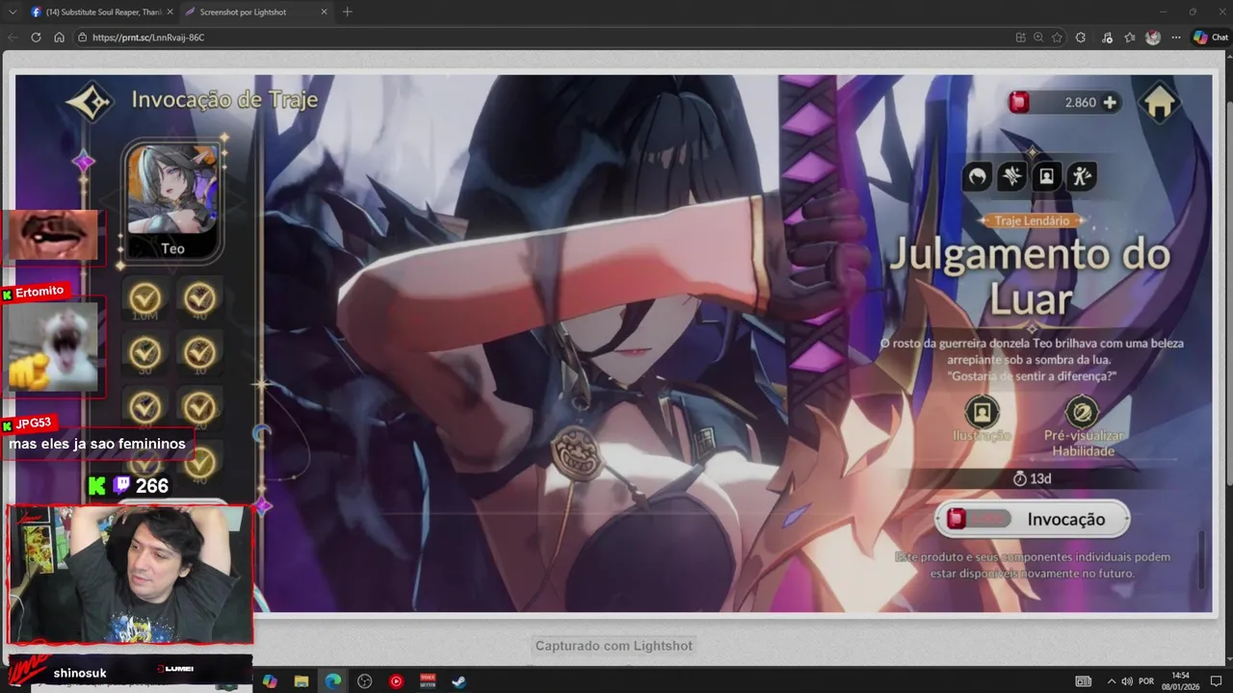Click the Invocação summon button
This screenshot has height=693, width=1233.
click(x=1033, y=519)
